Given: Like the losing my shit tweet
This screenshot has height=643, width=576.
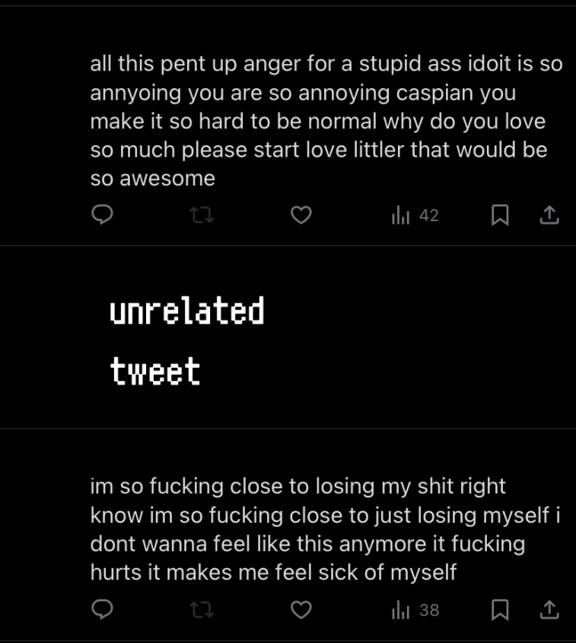Looking at the screenshot, I should click(x=300, y=608).
